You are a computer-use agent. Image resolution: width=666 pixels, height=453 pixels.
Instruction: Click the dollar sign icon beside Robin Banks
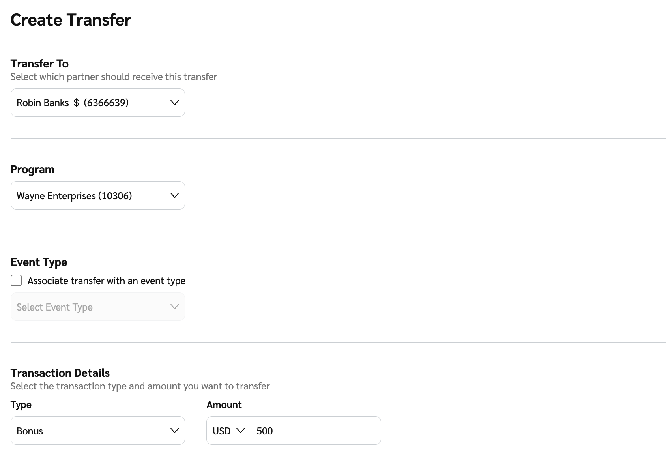76,103
